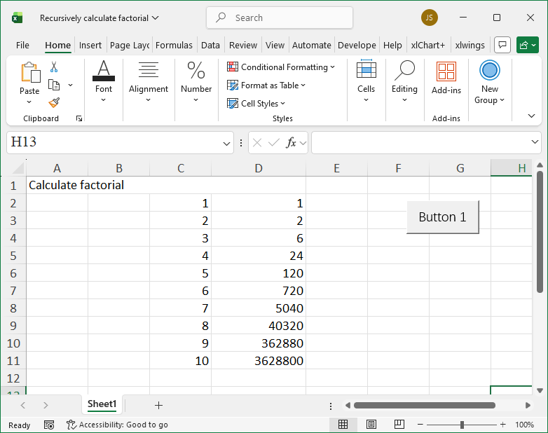Image resolution: width=548 pixels, height=433 pixels.
Task: Open the Add-ins icon
Action: pyautogui.click(x=446, y=71)
